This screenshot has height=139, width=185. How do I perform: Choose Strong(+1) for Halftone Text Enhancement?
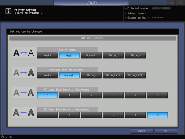coord(113,75)
